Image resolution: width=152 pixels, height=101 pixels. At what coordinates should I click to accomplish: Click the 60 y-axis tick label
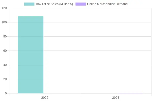point(5,51)
